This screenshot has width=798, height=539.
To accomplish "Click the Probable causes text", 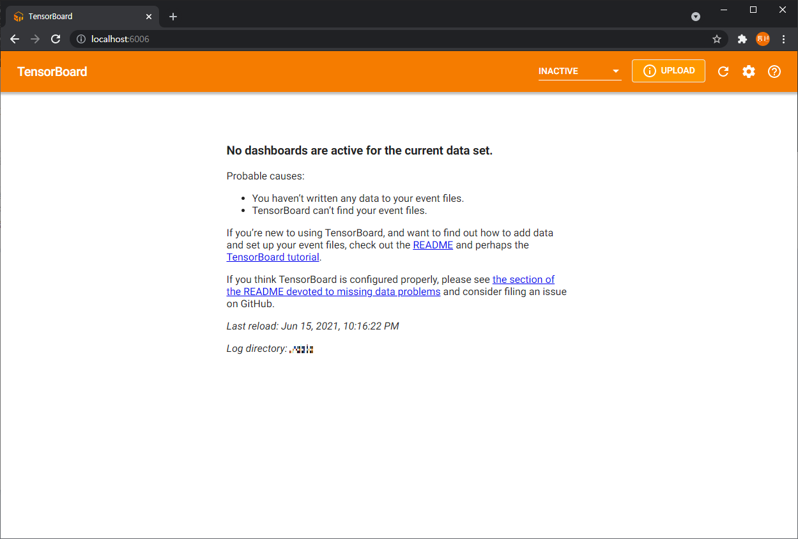I will pos(266,176).
